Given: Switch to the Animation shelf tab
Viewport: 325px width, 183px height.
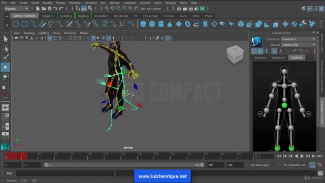Looking at the screenshot, I should tap(102, 16).
